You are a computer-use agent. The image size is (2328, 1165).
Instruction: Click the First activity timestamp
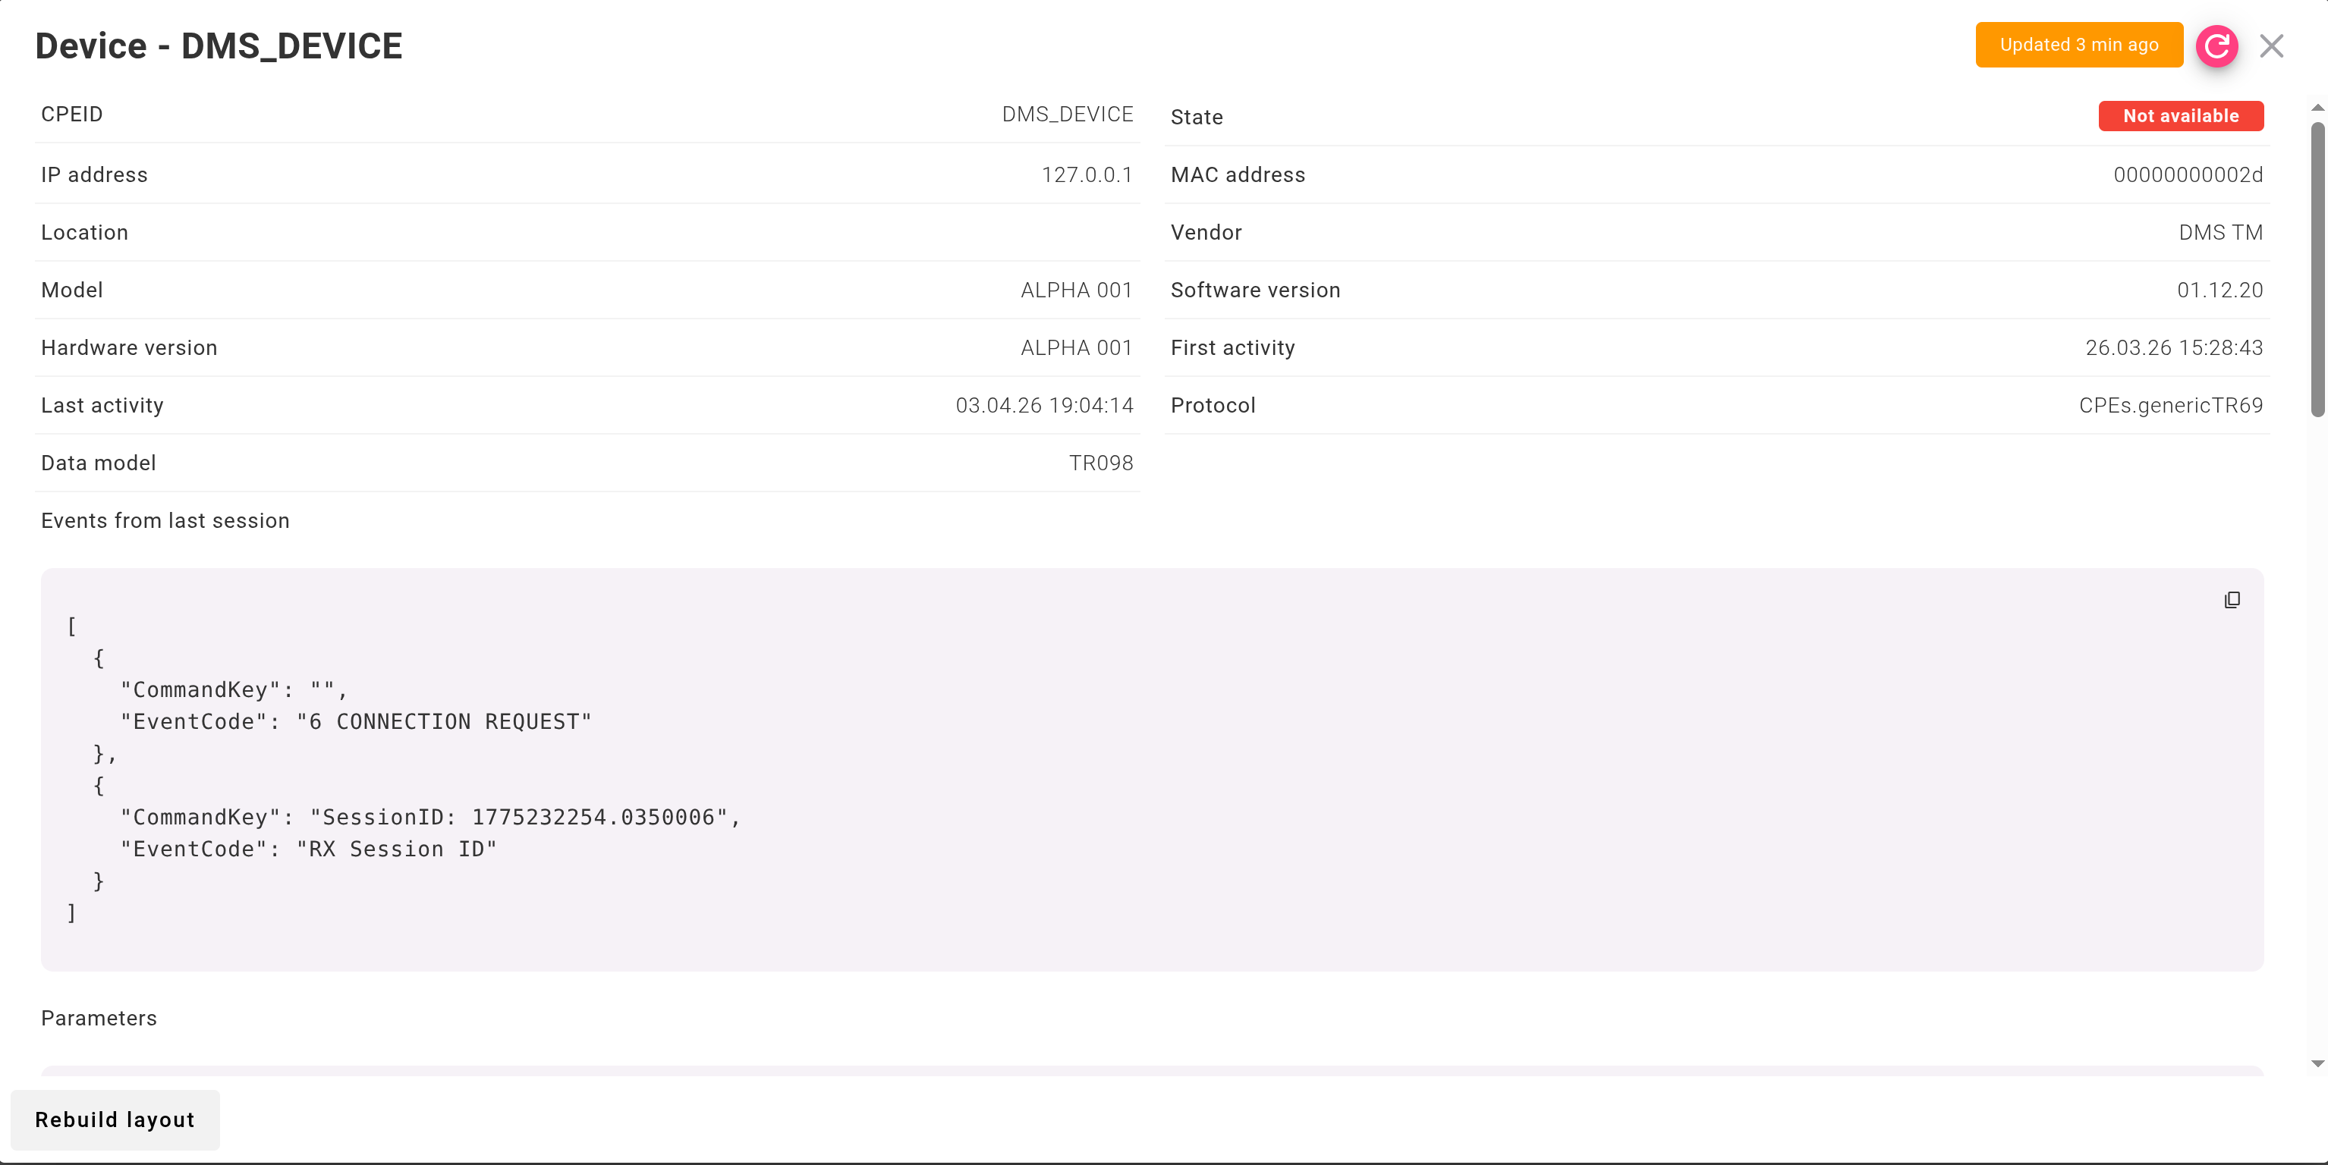2175,347
